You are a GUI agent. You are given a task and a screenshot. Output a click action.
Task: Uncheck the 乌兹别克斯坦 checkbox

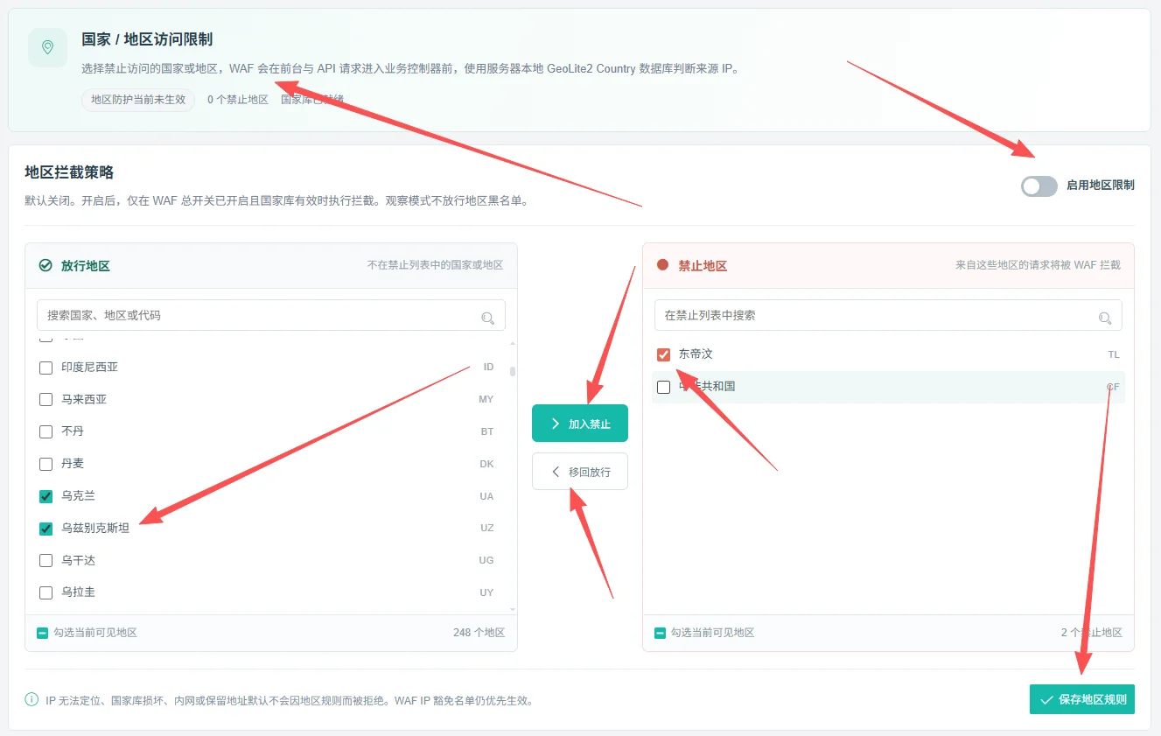pyautogui.click(x=46, y=529)
